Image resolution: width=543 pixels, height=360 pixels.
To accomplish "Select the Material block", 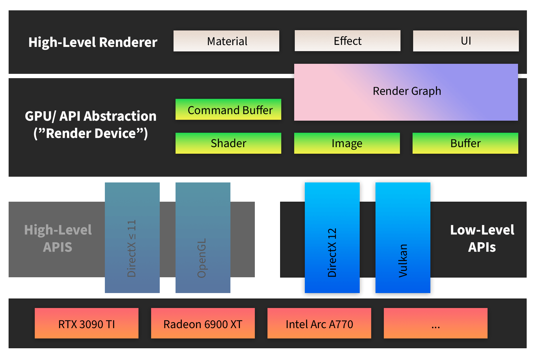I will 226,41.
